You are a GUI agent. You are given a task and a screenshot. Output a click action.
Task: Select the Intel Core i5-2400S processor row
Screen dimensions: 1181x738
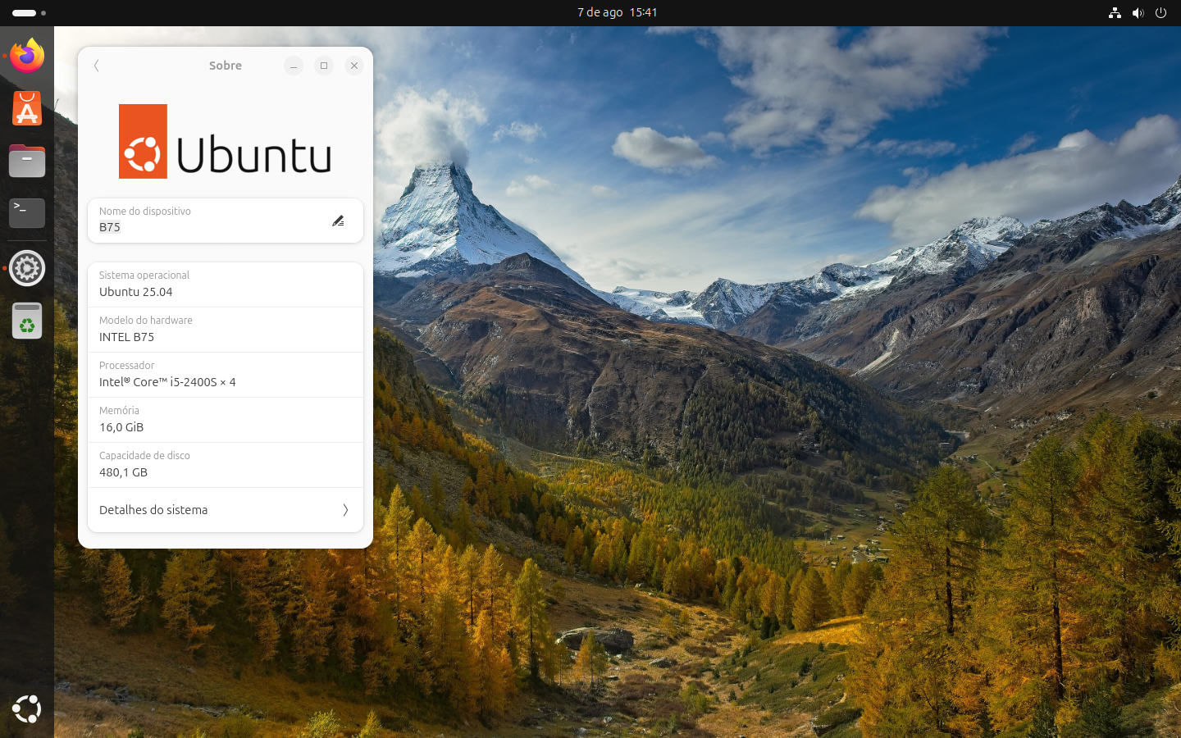click(226, 375)
